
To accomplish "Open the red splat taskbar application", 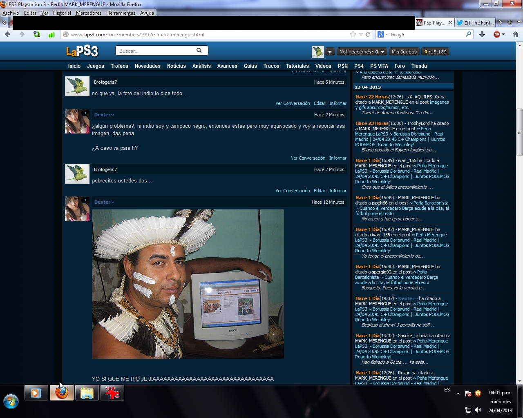I will click(x=112, y=393).
